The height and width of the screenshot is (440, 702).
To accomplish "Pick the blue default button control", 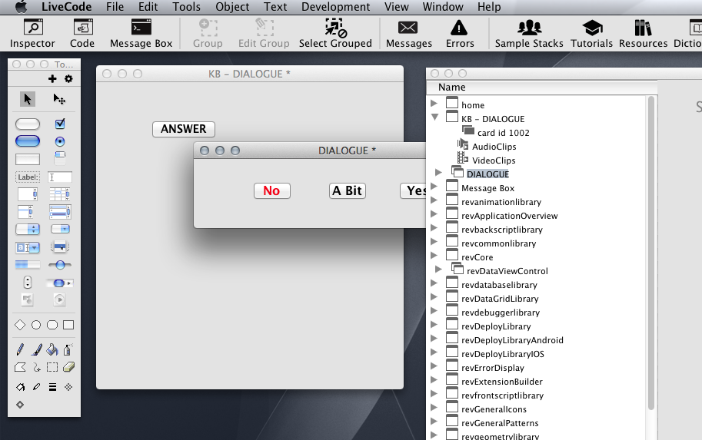I will [28, 141].
